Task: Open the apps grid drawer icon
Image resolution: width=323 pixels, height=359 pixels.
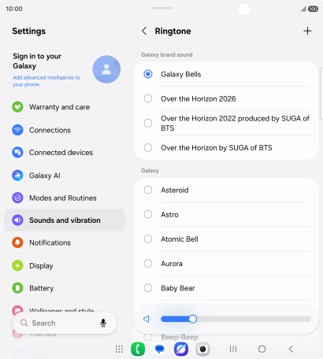Action: (119, 349)
